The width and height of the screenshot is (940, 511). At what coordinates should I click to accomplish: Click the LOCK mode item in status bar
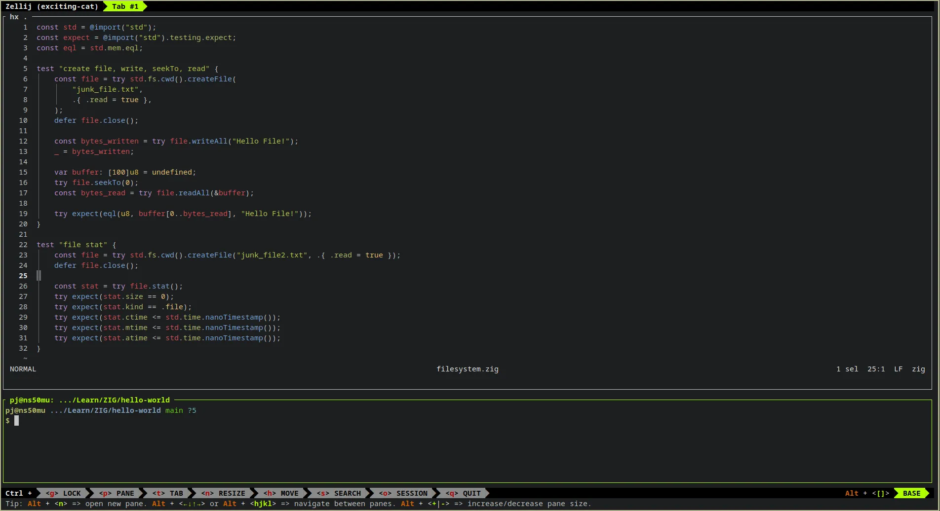point(63,493)
